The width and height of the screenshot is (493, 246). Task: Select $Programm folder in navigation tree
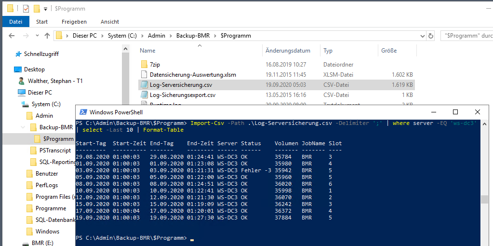[58, 139]
